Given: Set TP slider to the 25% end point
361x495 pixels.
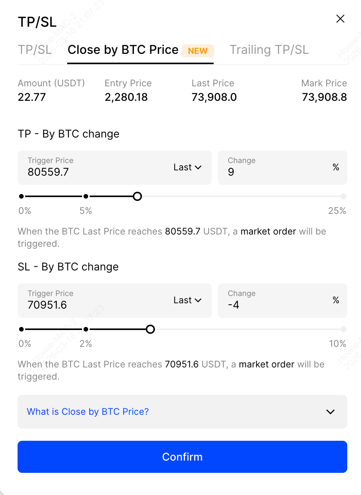Looking at the screenshot, I should (x=343, y=196).
